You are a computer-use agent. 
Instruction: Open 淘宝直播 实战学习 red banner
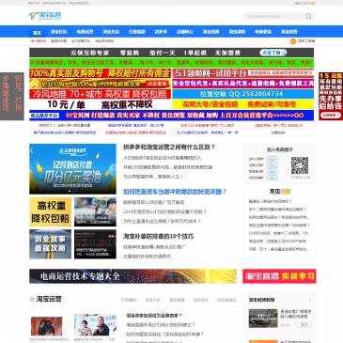click(x=279, y=276)
